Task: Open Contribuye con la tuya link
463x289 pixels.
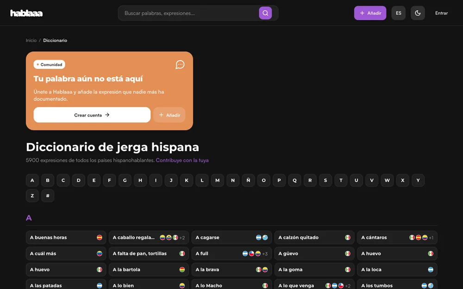Action: click(182, 160)
